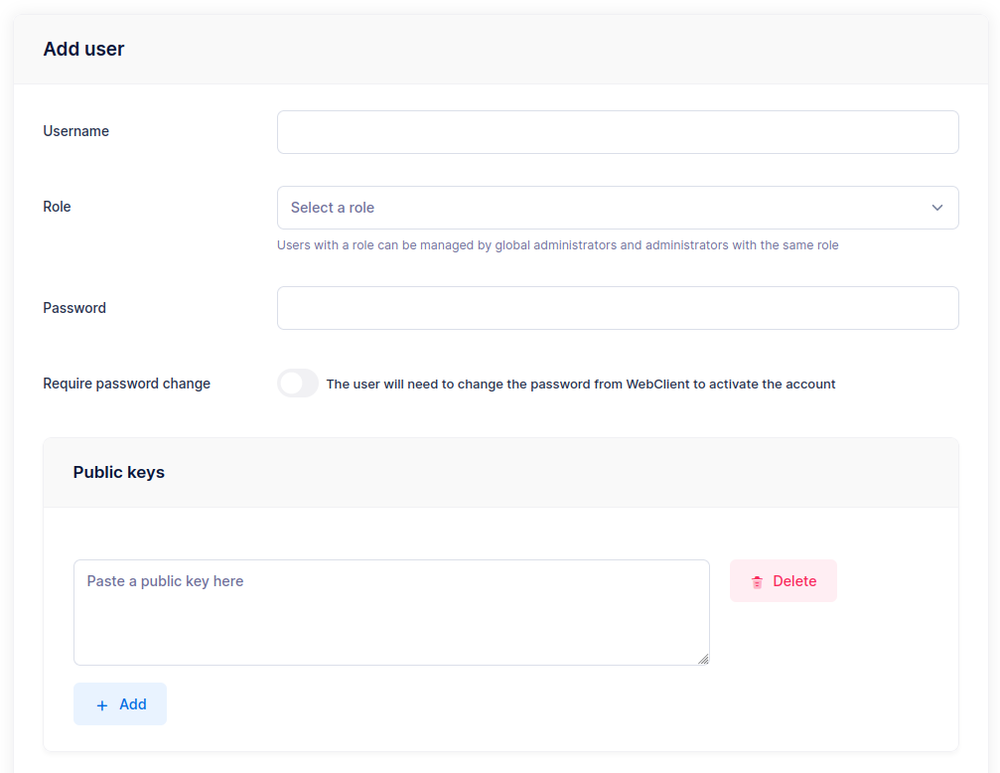The image size is (1000, 773).
Task: Focus the Password input field
Action: click(617, 308)
